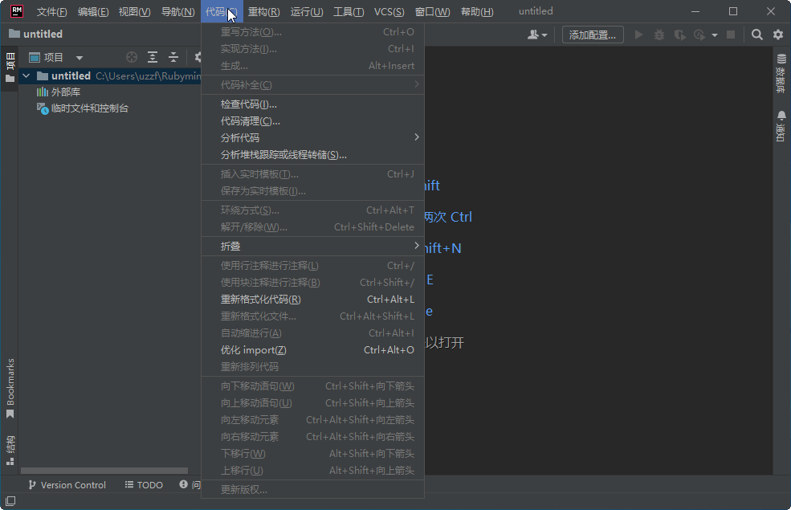Open the 工具(T) menu
Image resolution: width=791 pixels, height=510 pixels.
pyautogui.click(x=349, y=11)
